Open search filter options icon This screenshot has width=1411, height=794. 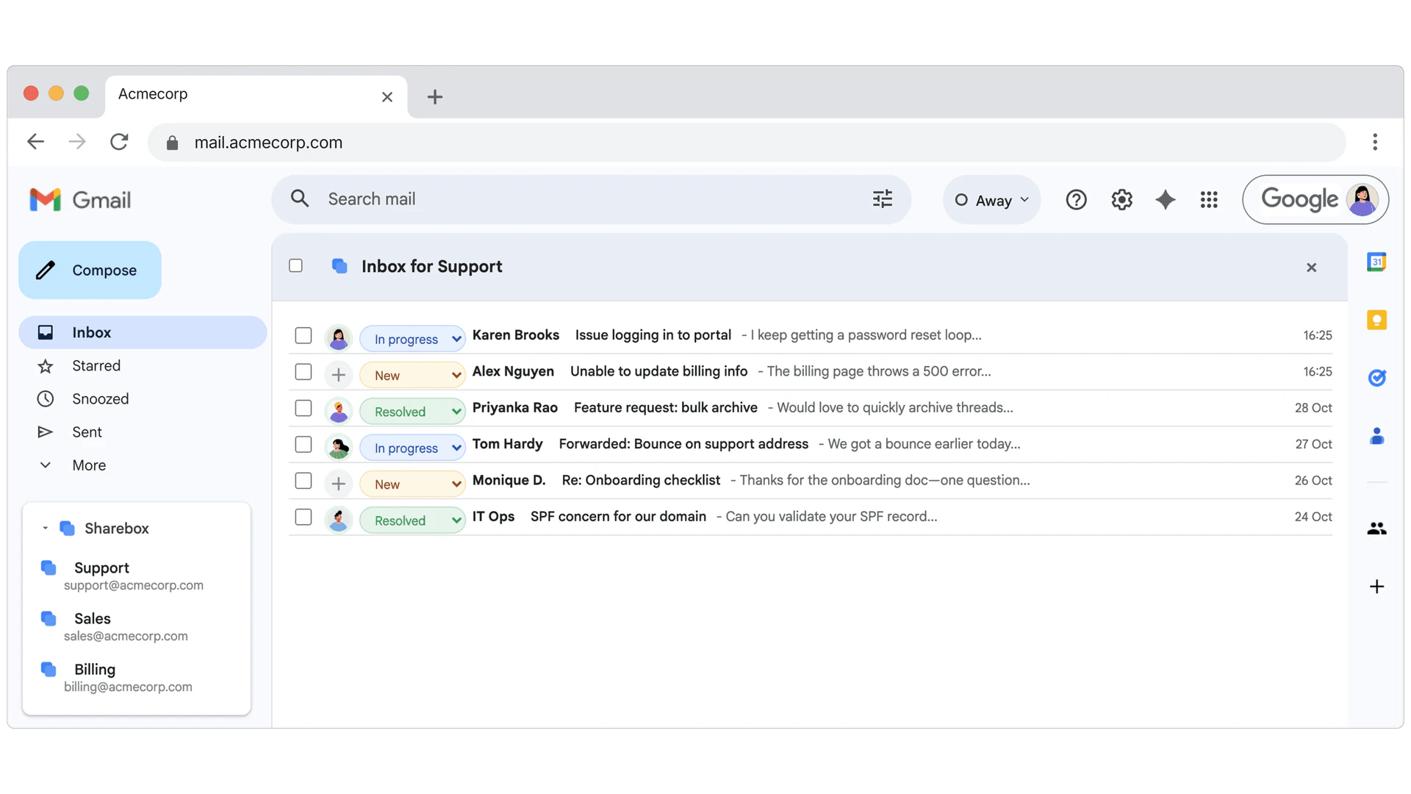click(x=882, y=199)
